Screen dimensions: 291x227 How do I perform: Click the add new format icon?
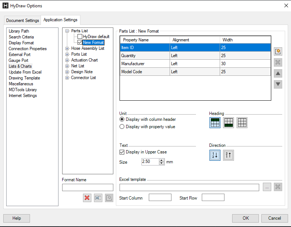pos(109,198)
